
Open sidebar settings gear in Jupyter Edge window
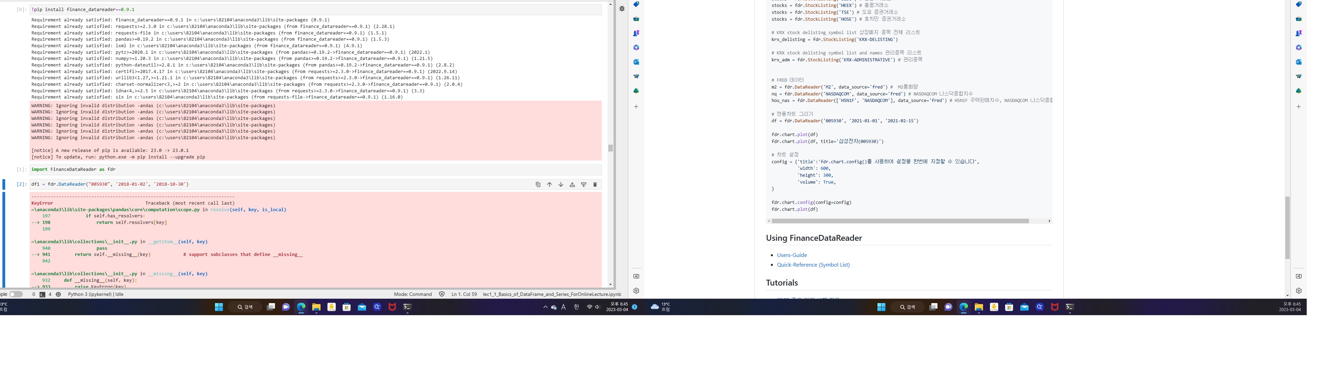[x=636, y=291]
